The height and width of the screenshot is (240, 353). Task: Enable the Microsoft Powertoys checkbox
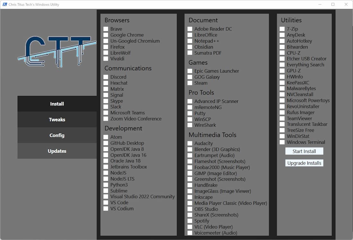coord(282,100)
